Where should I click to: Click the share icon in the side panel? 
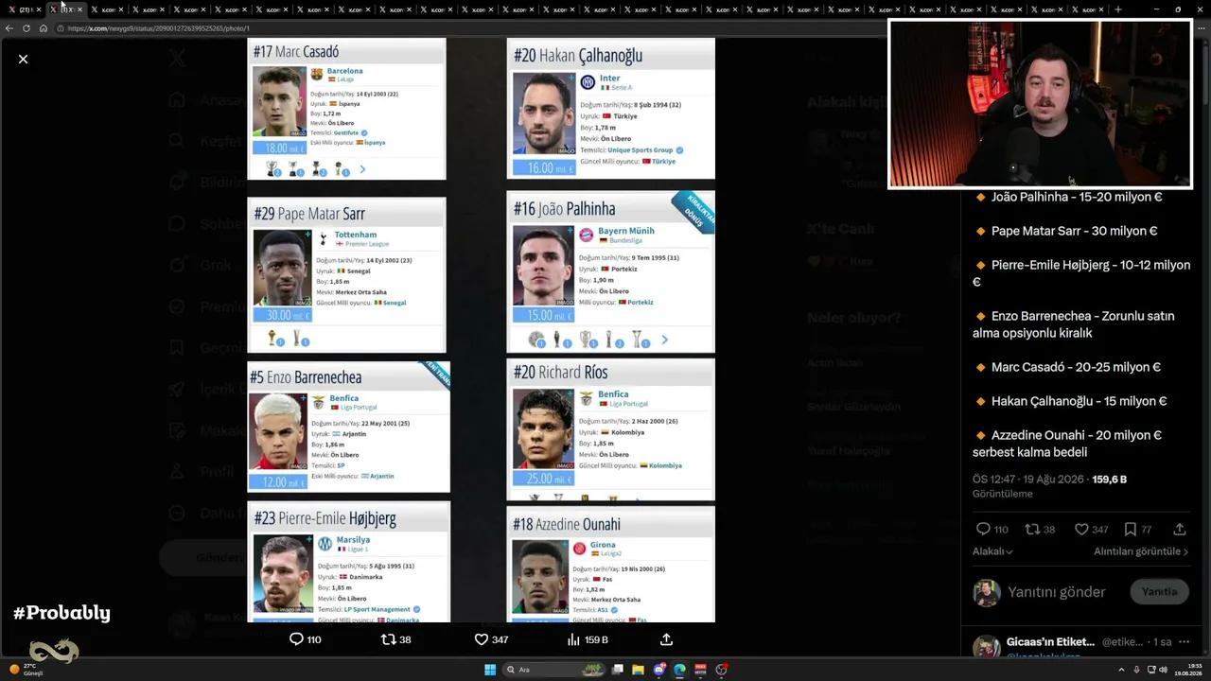pyautogui.click(x=1180, y=530)
